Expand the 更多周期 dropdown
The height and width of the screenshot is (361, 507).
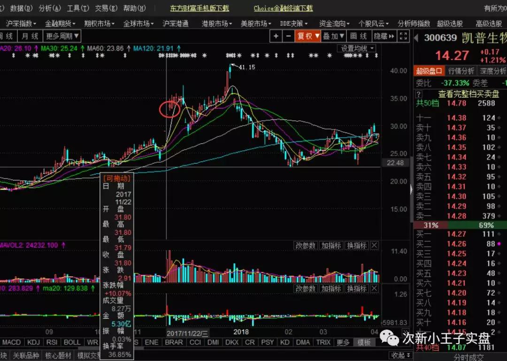pyautogui.click(x=62, y=36)
